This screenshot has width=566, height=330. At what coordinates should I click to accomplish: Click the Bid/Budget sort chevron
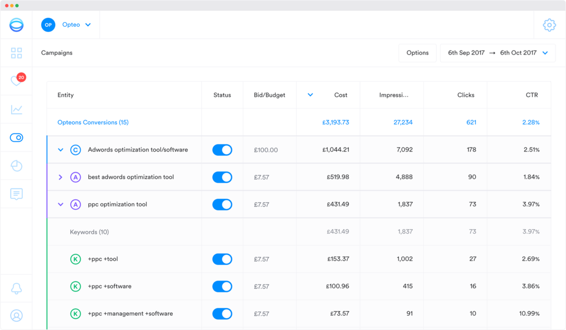[x=310, y=94]
